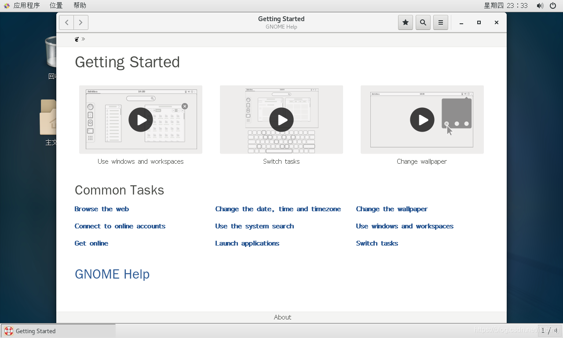The height and width of the screenshot is (338, 563).
Task: Bookmark this page with the star icon
Action: [x=406, y=22]
